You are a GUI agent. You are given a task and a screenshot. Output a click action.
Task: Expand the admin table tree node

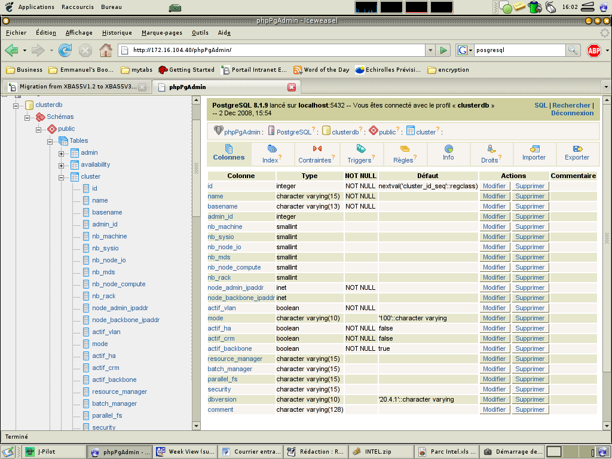click(x=61, y=153)
